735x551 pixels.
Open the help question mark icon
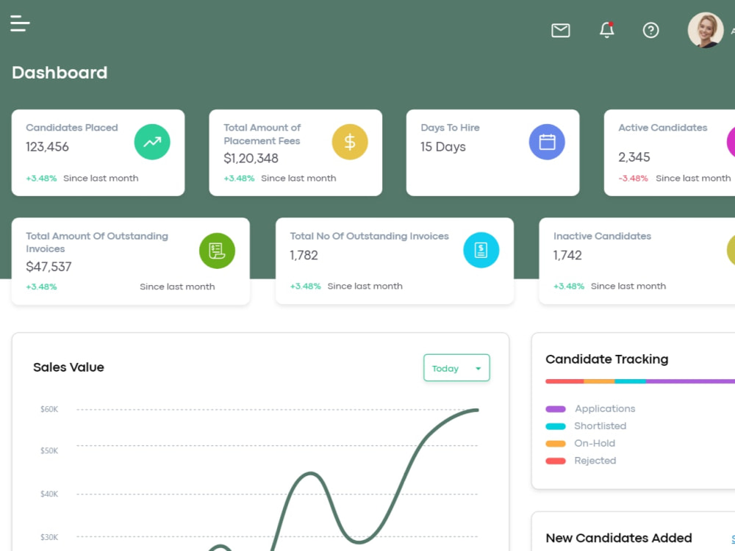(650, 30)
